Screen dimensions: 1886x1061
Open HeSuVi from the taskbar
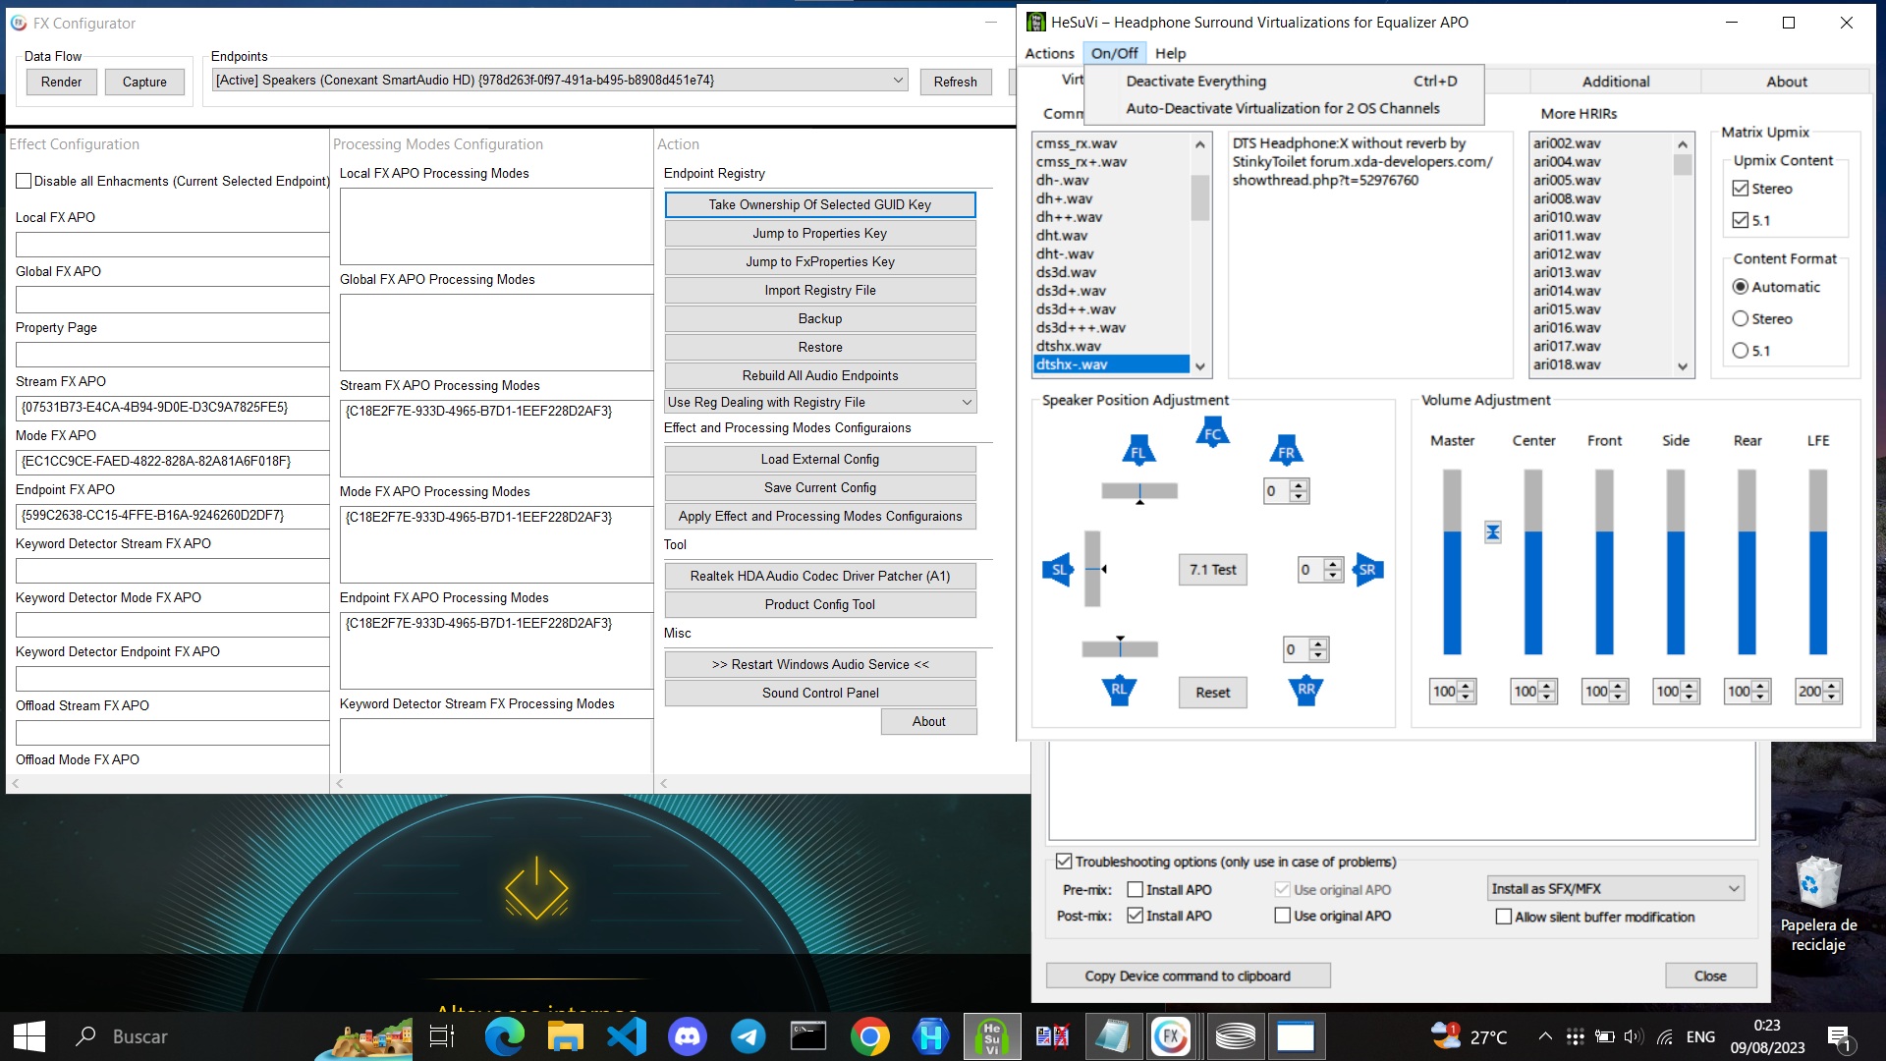pos(992,1036)
